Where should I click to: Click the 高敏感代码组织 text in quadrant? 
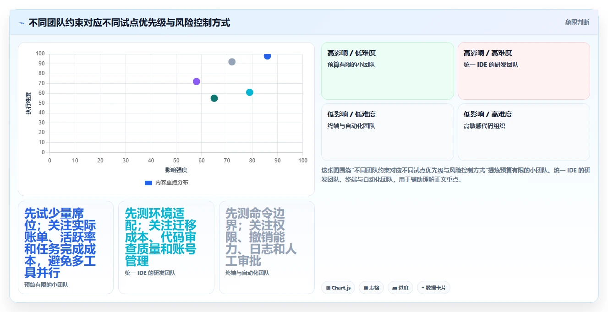click(x=484, y=126)
